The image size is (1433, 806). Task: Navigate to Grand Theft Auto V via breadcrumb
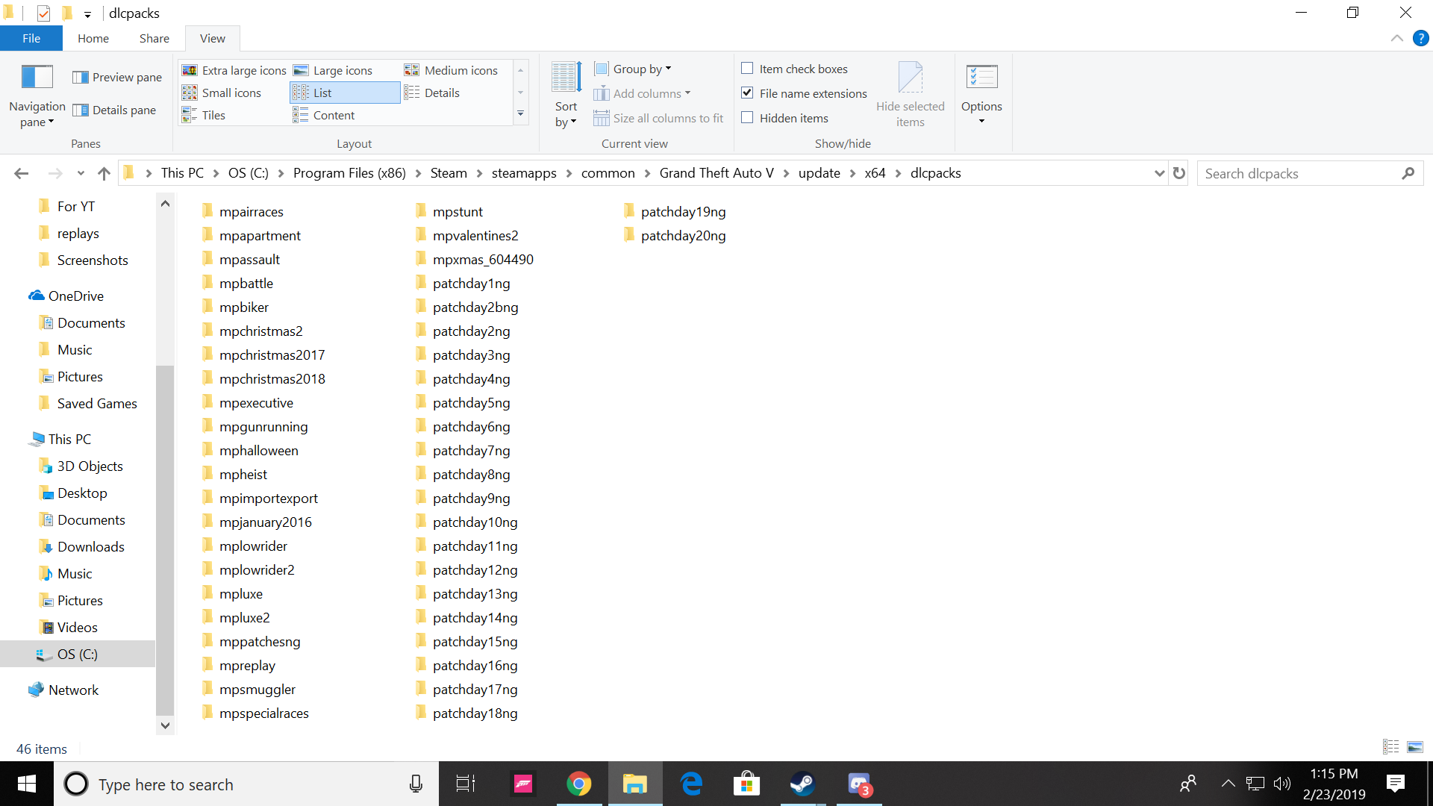[x=716, y=172]
